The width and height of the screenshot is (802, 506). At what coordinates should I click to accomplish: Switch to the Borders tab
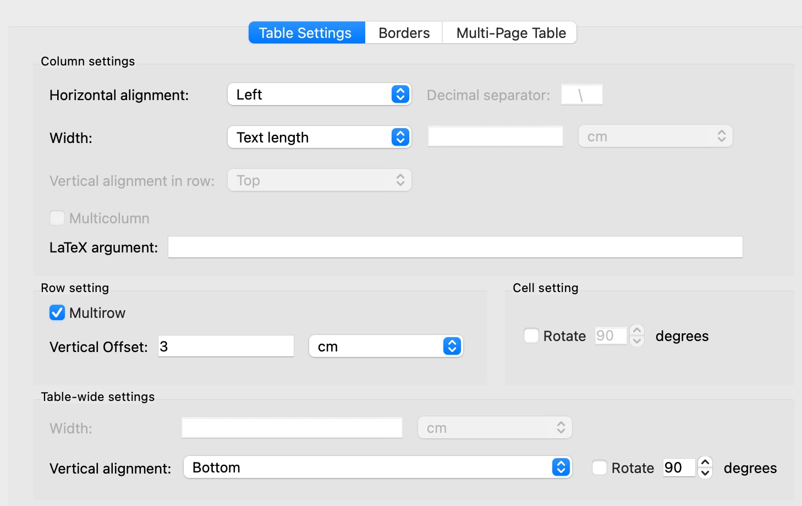pos(404,33)
